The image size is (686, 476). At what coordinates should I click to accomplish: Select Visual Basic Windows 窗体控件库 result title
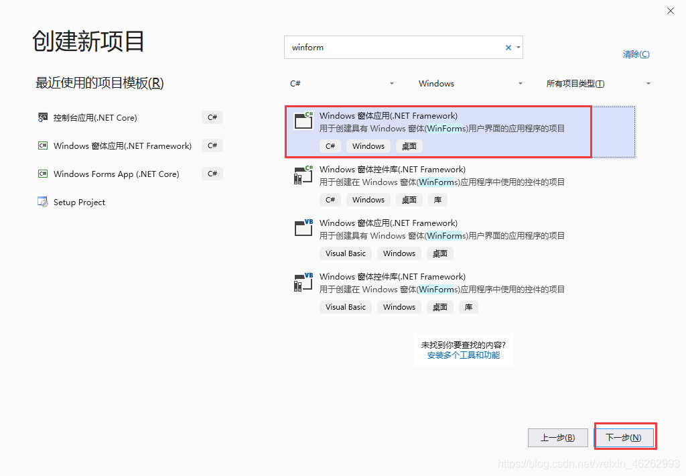pyautogui.click(x=393, y=277)
